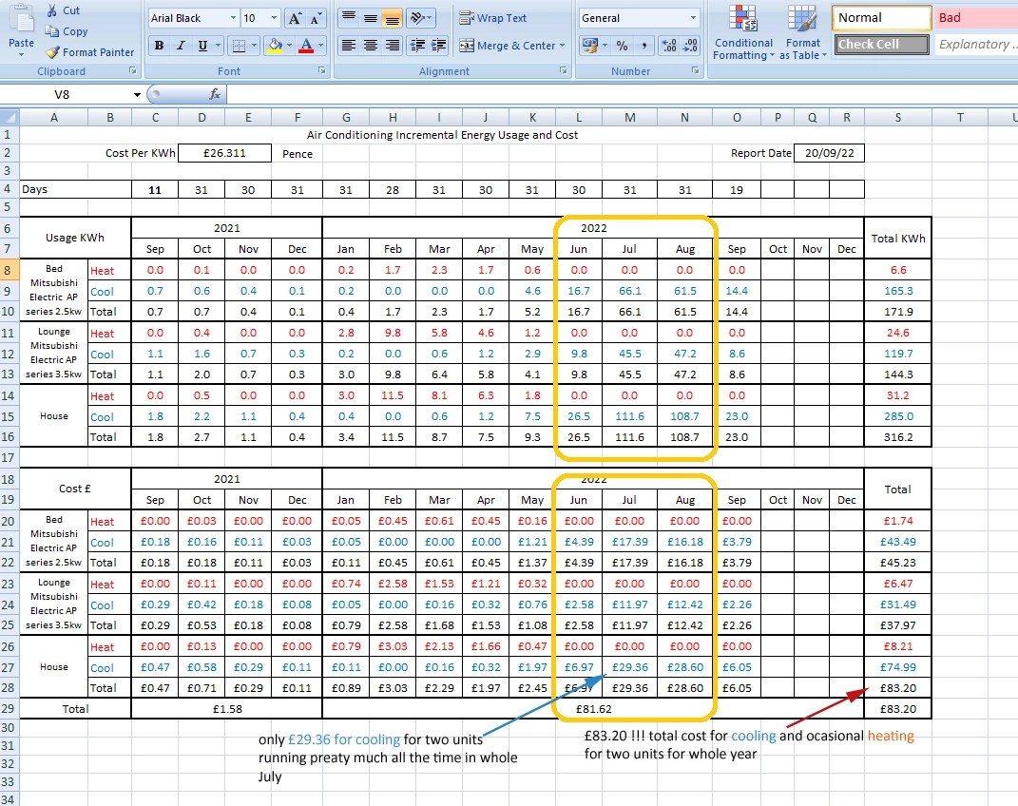Select the Report Date 20/09/22 cell
The image size is (1018, 806).
[x=829, y=153]
